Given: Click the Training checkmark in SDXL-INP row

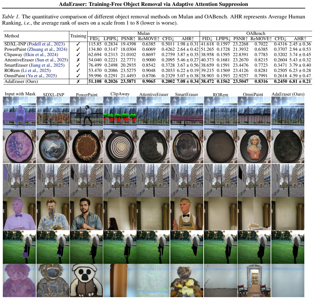Looking at the screenshot, I should 78,44.
